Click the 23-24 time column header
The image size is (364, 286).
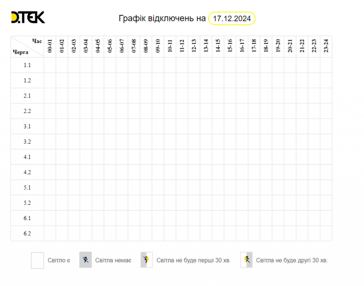326,46
